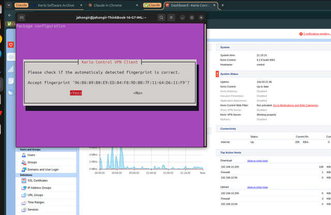Switch to Claude in Chrome tab
The width and height of the screenshot is (331, 215).
pos(108,5)
